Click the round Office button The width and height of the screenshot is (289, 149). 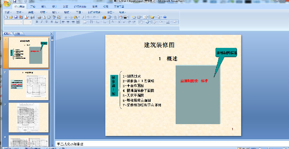[x=7, y=3]
